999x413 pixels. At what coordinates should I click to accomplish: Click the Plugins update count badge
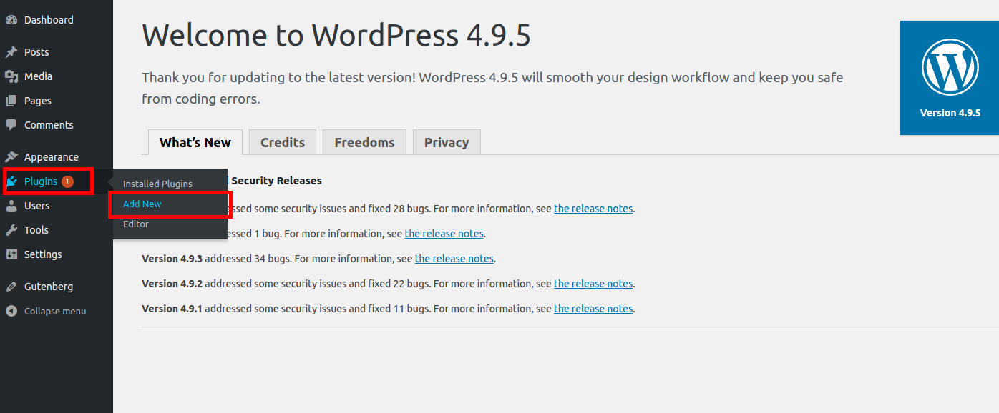67,181
